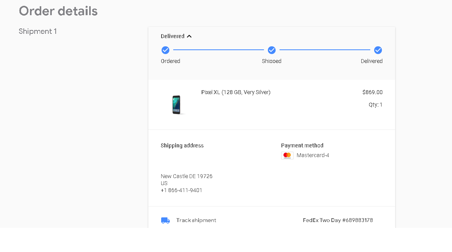Click the Delivered checkmark icon

click(378, 50)
